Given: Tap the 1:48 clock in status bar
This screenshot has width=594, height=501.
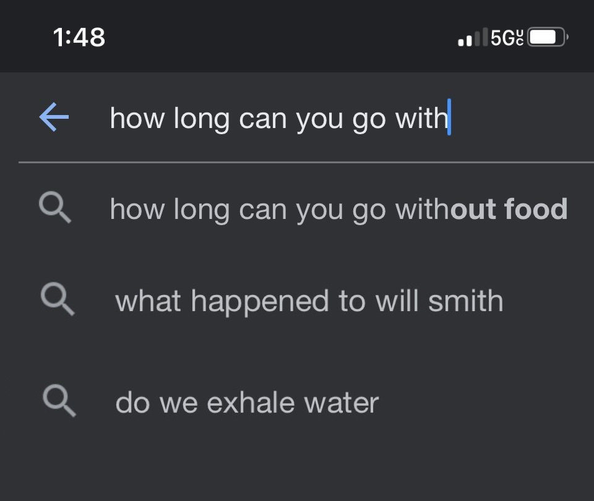Looking at the screenshot, I should click(x=79, y=37).
